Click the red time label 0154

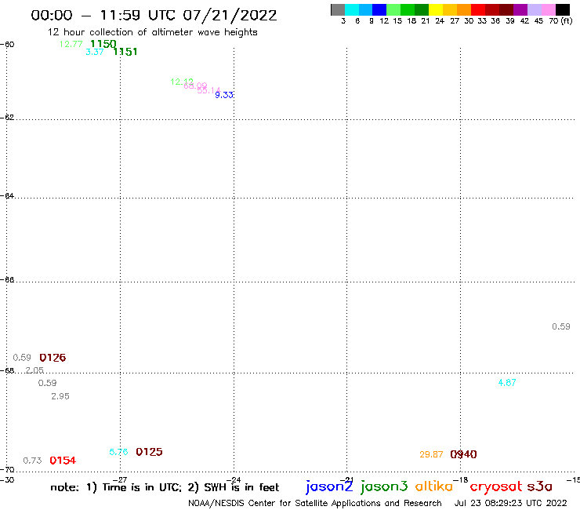[x=63, y=461]
